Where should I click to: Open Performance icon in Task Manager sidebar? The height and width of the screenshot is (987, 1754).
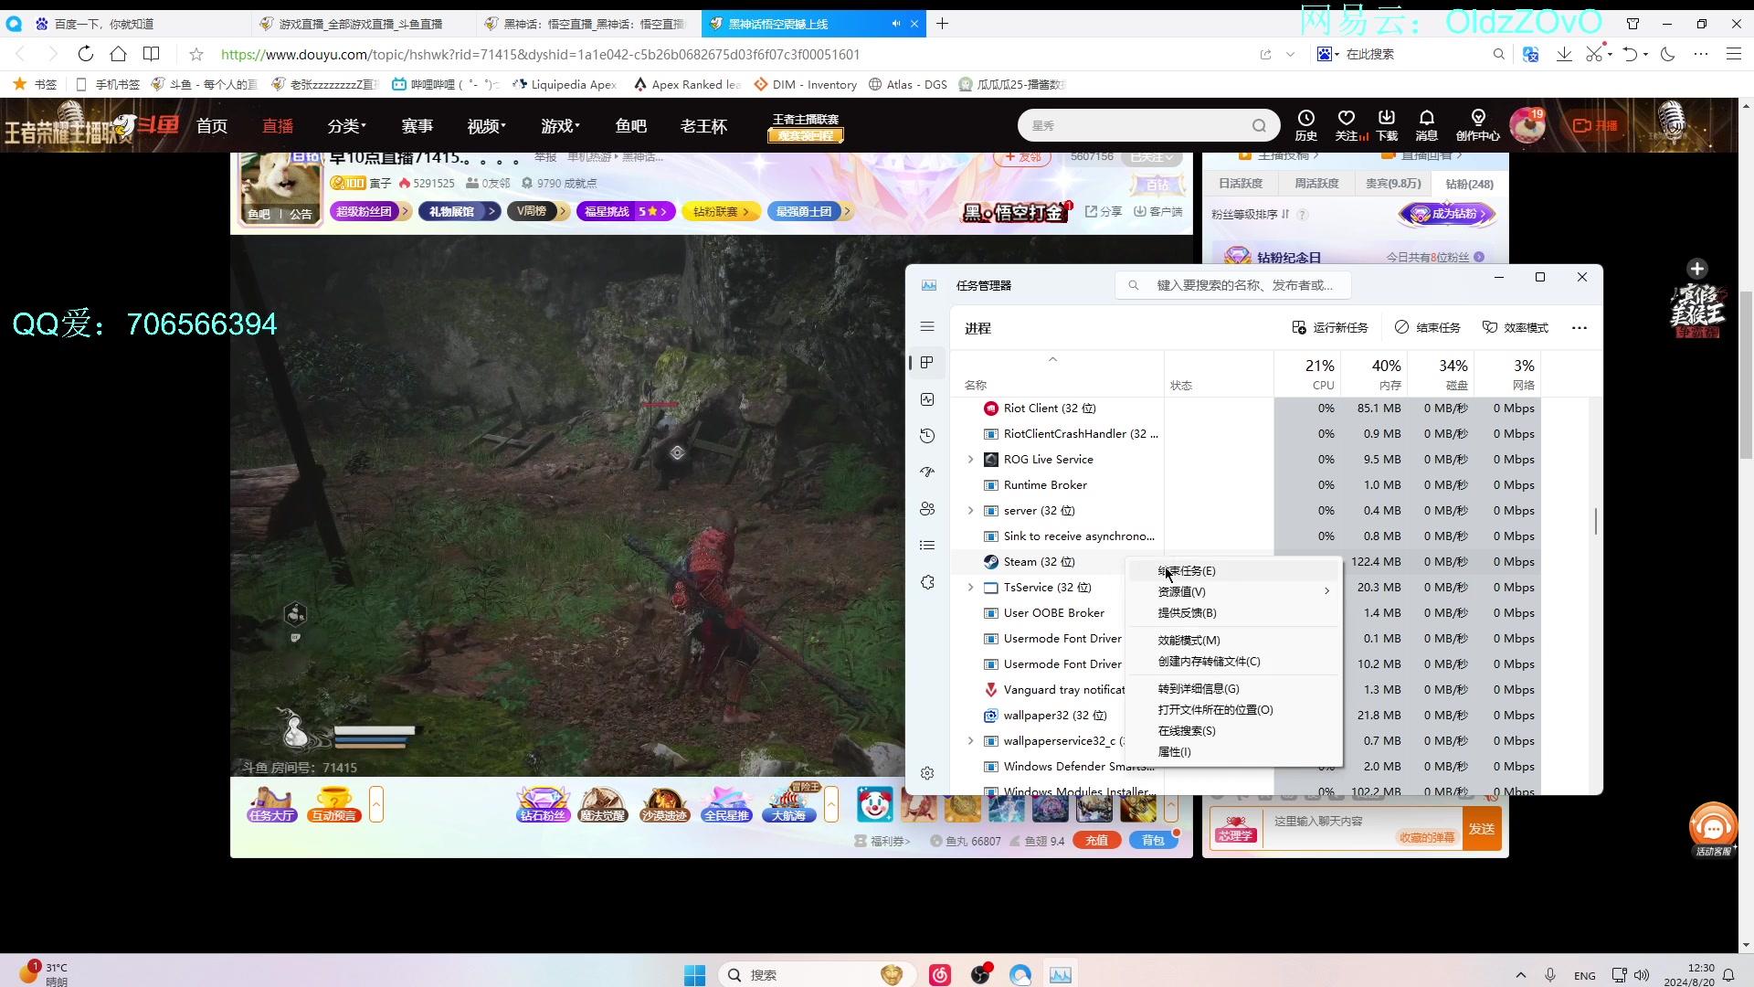click(927, 399)
